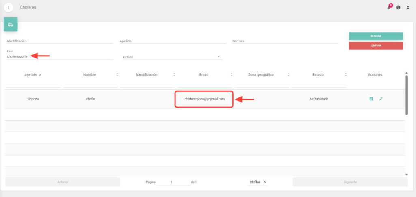Open the 20 filas rows selector
Screen dimensions: 416x197
coord(258,182)
